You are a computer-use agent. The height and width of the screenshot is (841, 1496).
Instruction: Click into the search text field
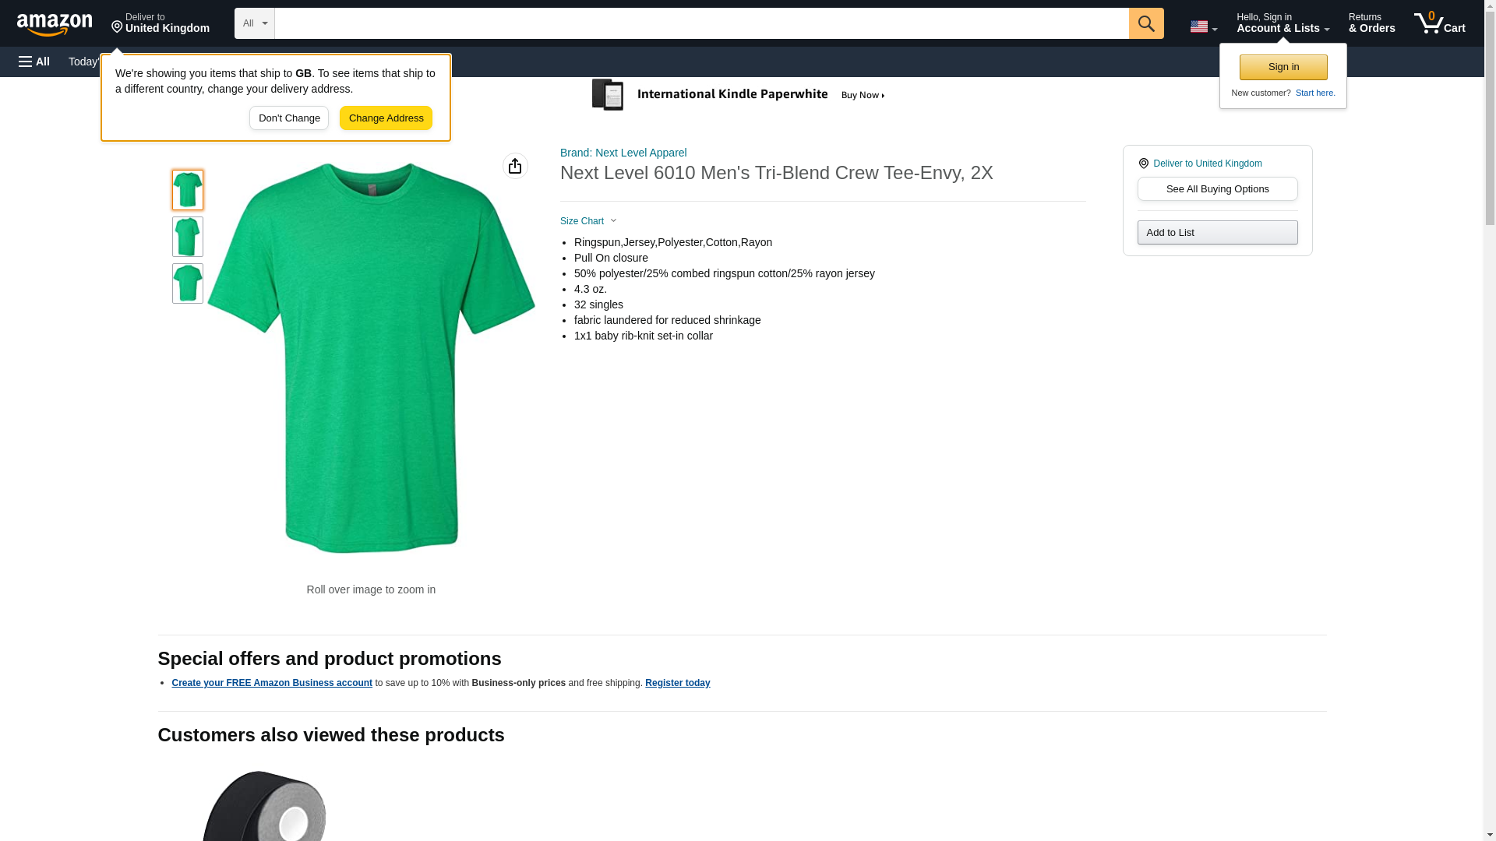701,23
